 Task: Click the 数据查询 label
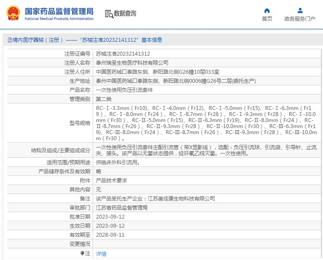[x=125, y=13]
